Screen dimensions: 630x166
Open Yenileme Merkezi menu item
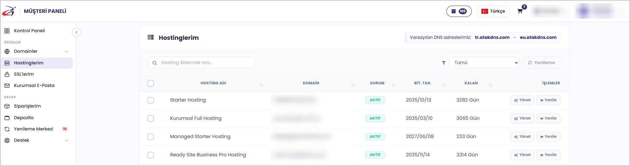point(37,129)
